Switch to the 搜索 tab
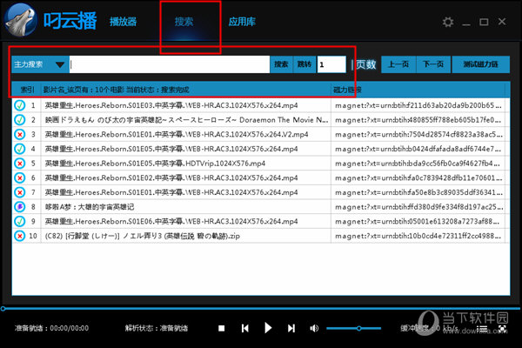This screenshot has width=522, height=348. click(x=184, y=22)
